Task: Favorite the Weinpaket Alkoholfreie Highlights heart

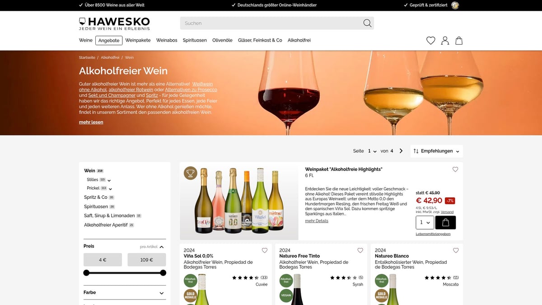Action: click(x=455, y=169)
